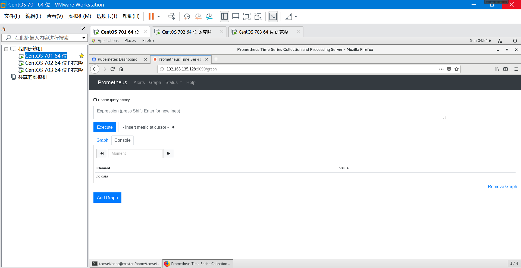The height and width of the screenshot is (268, 521).
Task: Open the GNOME Places menu
Action: pyautogui.click(x=130, y=41)
